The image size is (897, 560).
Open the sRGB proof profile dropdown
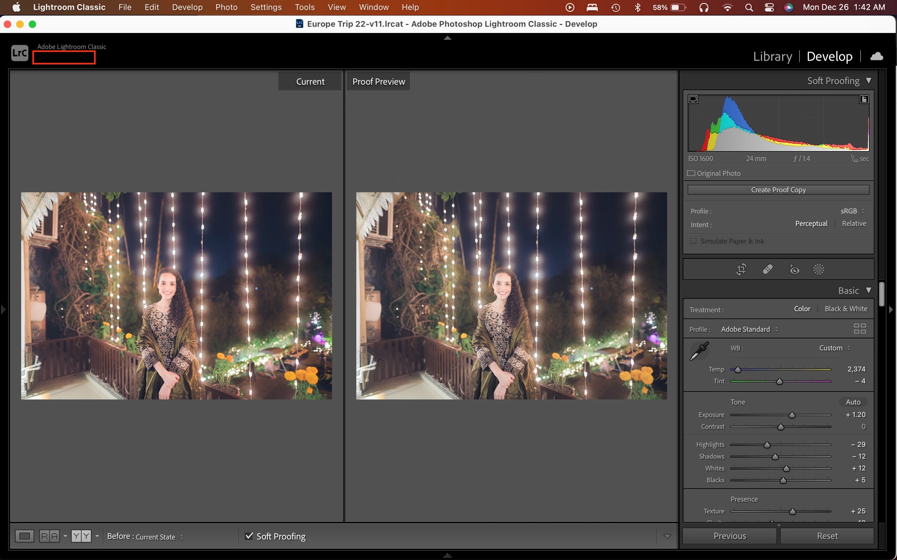[x=852, y=211]
